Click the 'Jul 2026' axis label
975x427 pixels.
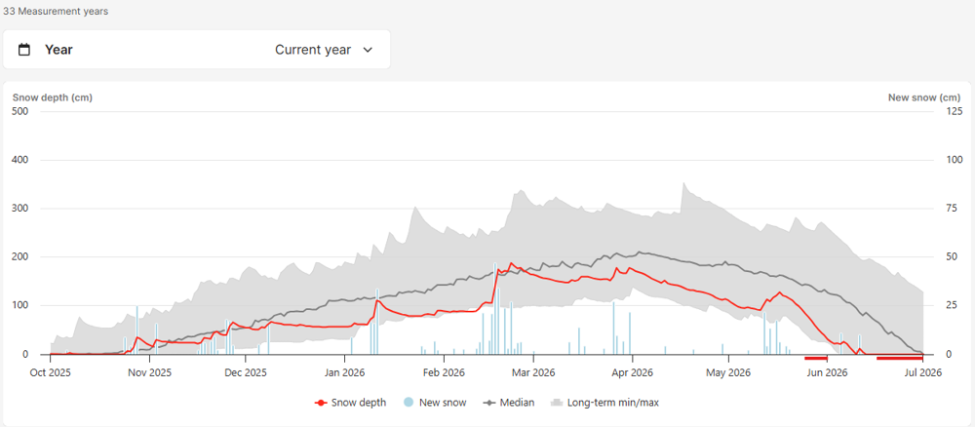tap(922, 373)
